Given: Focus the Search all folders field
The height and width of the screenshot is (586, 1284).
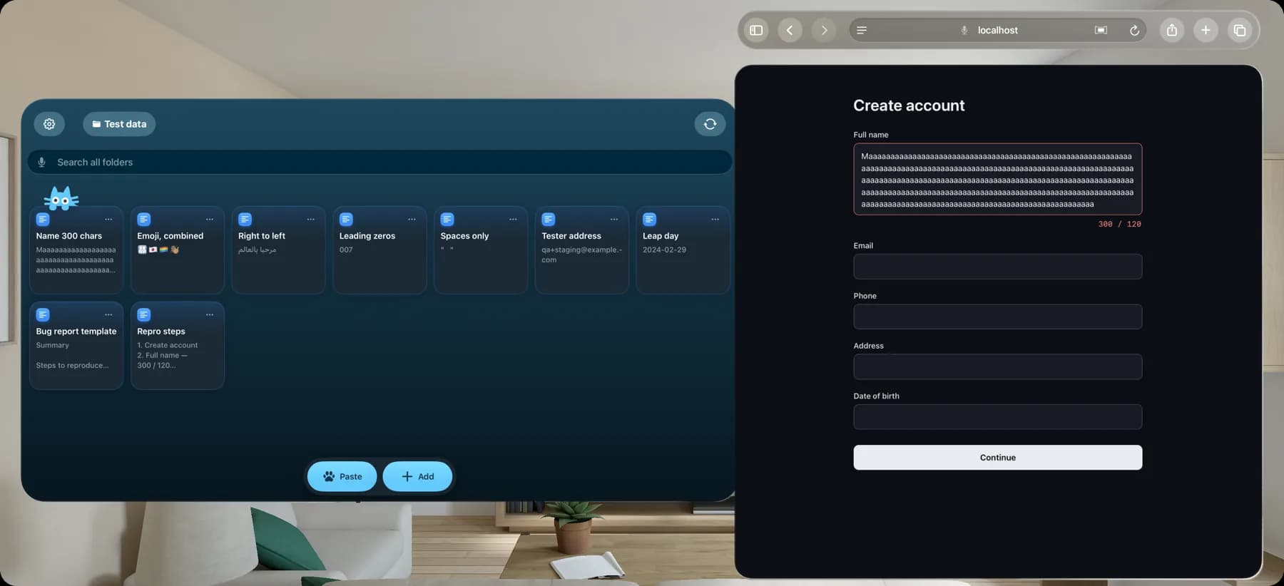Looking at the screenshot, I should pyautogui.click(x=379, y=163).
